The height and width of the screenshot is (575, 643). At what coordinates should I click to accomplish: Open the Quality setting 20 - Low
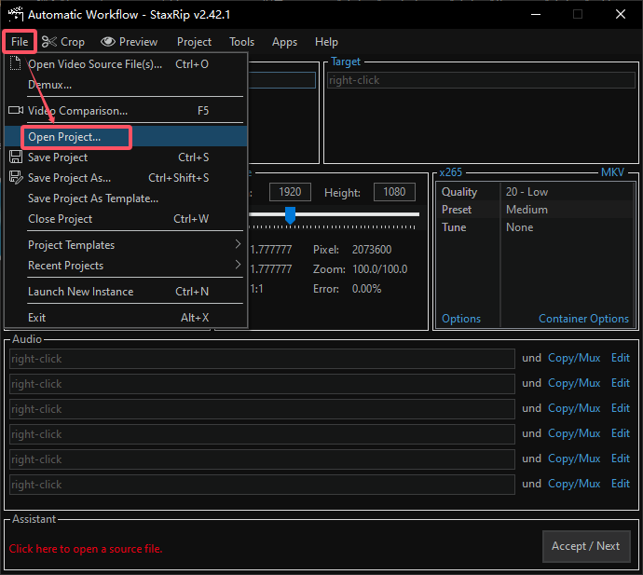point(527,192)
